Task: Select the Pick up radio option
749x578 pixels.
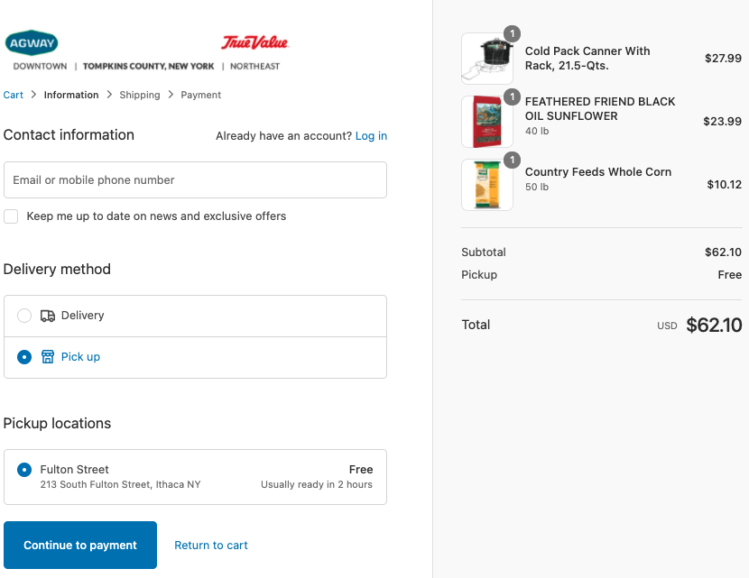Action: 24,357
